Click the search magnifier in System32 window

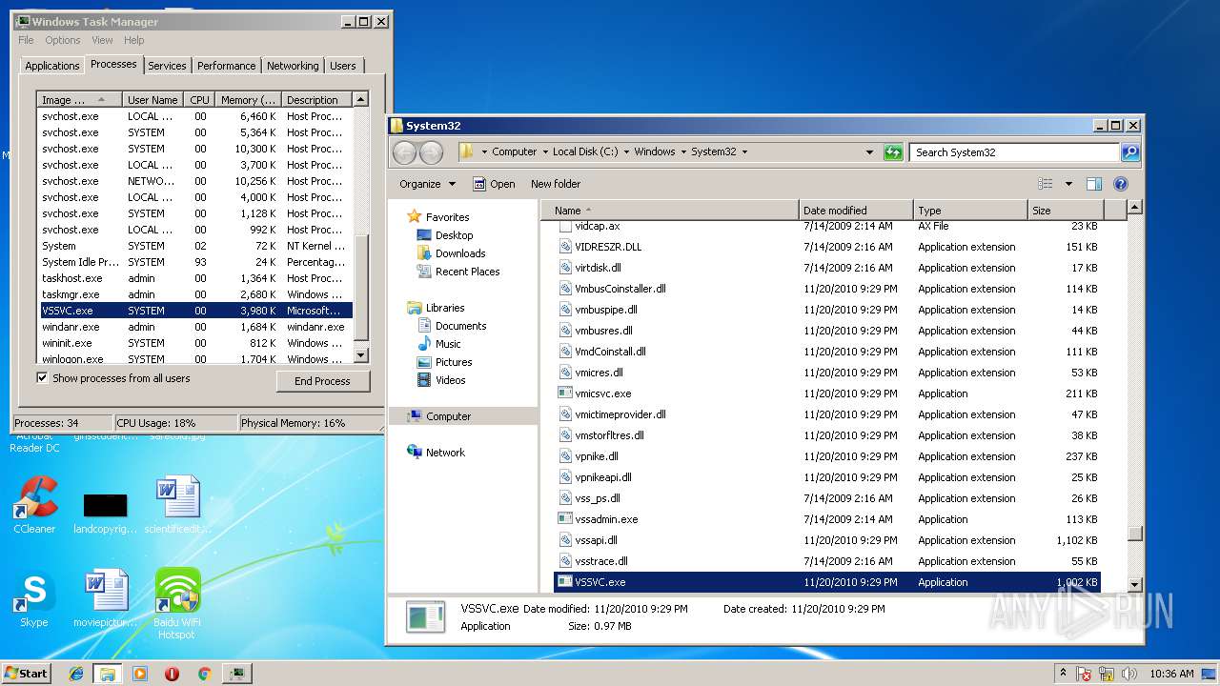pos(1129,152)
